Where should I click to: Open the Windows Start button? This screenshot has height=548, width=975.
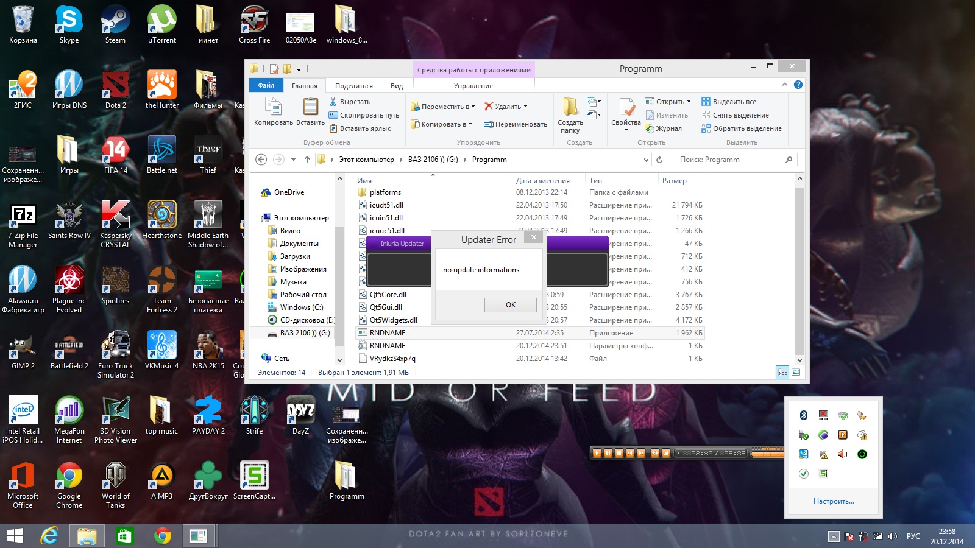[x=15, y=536]
